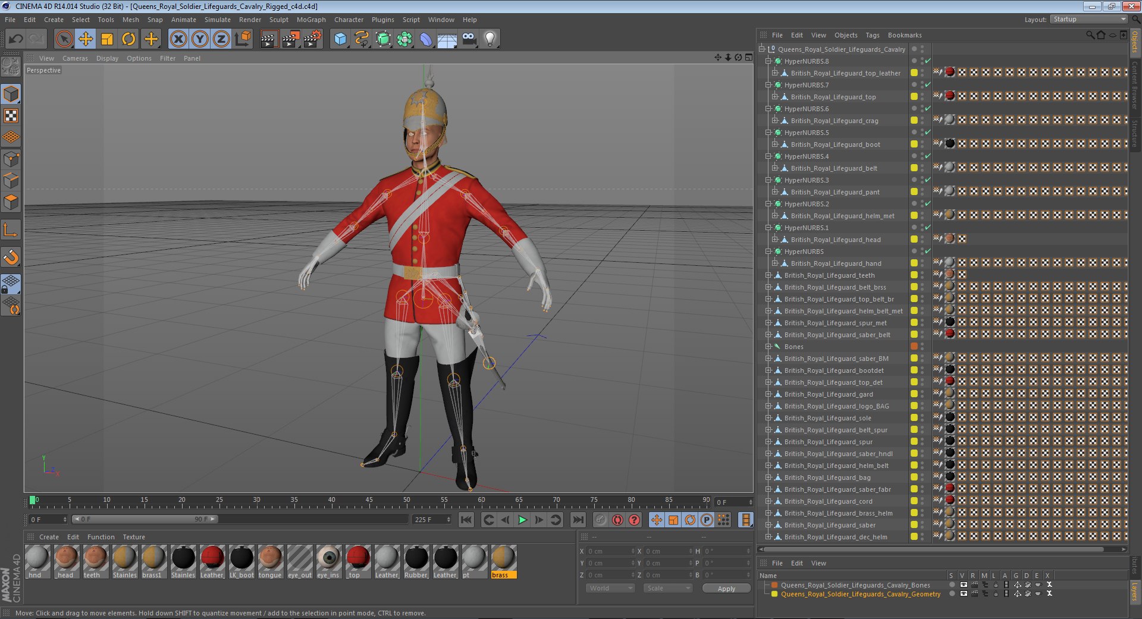Screen dimensions: 1142x619
Task: Collapse the HyperNURBS.8 tree node
Action: [x=768, y=61]
